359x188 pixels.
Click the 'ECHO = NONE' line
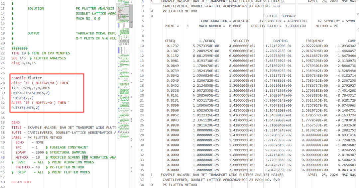[x=30, y=142]
